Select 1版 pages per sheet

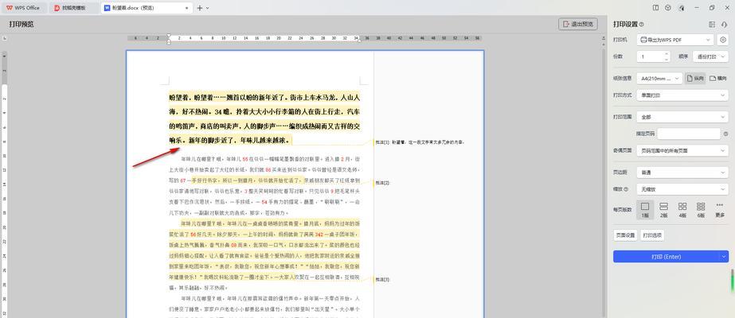pyautogui.click(x=645, y=210)
